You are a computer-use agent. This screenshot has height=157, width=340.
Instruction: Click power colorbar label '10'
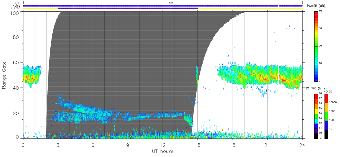(x=321, y=63)
